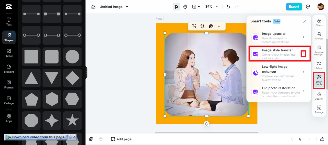
Task: Insert the octagon shape
Action: pos(31,121)
